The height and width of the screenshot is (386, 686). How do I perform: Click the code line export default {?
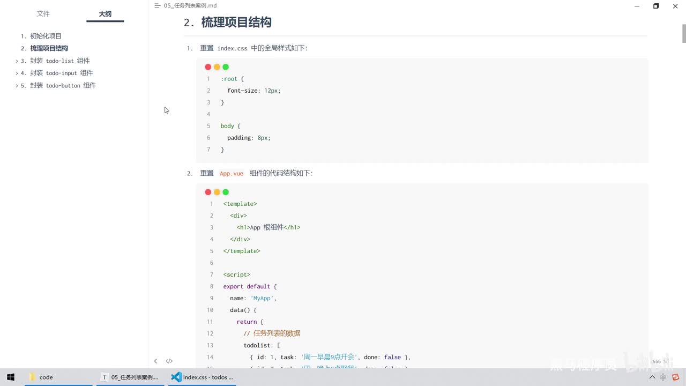(250, 286)
